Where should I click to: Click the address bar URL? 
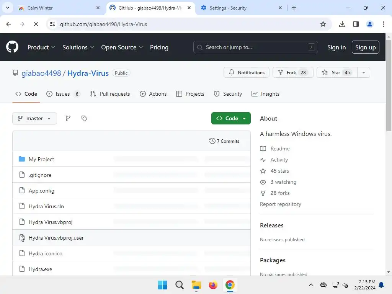tap(103, 24)
